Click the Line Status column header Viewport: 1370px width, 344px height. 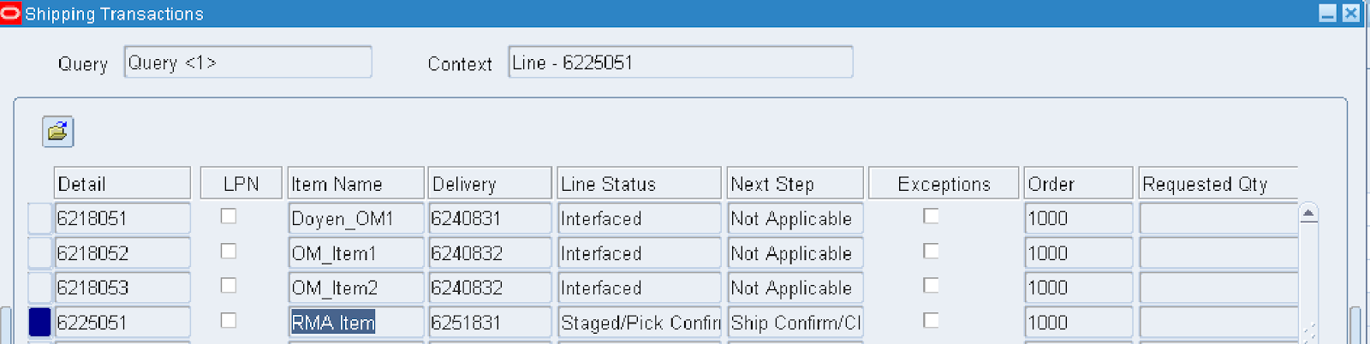639,183
